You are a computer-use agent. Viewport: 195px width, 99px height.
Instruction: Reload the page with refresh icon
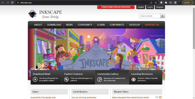[12, 2]
